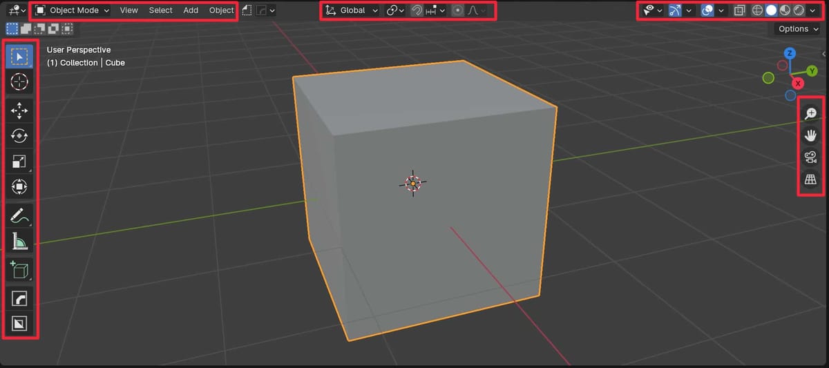The height and width of the screenshot is (368, 829).
Task: Click the red X axis gizmo
Action: pyautogui.click(x=798, y=83)
